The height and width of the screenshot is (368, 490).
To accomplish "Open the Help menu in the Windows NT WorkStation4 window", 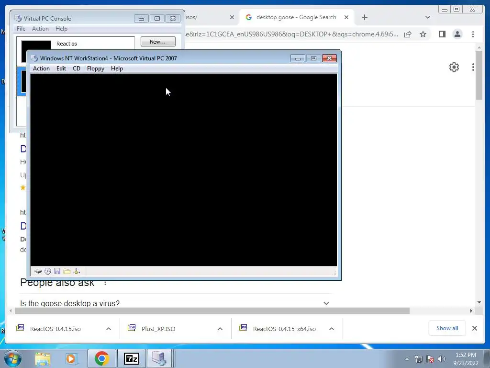I will 117,69.
